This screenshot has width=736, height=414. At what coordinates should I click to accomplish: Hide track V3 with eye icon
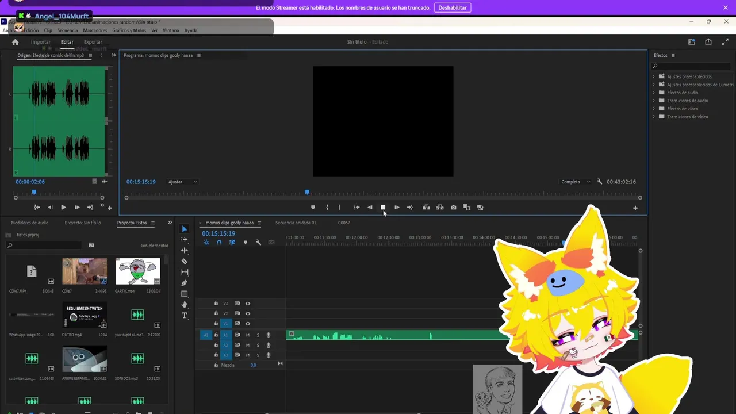coord(248,304)
